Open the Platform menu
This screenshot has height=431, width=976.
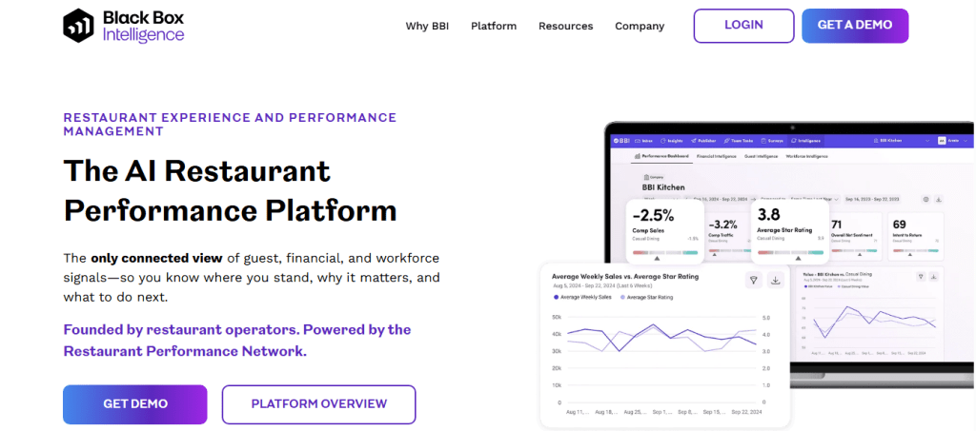(x=494, y=26)
